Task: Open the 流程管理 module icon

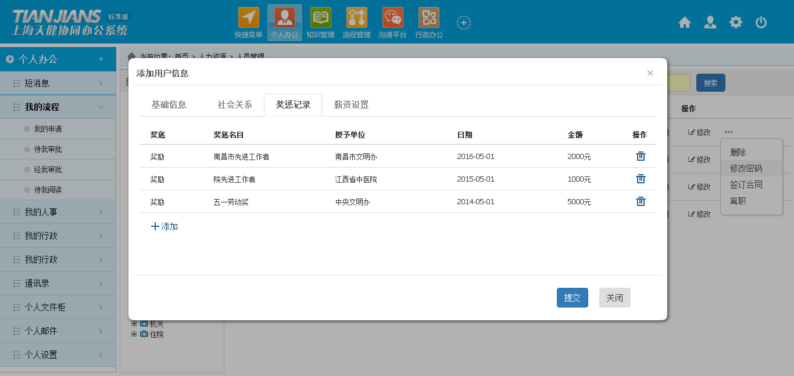Action: [356, 17]
